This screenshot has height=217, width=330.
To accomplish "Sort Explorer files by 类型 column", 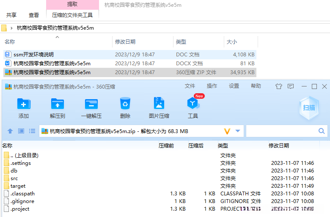I will (x=198, y=42).
